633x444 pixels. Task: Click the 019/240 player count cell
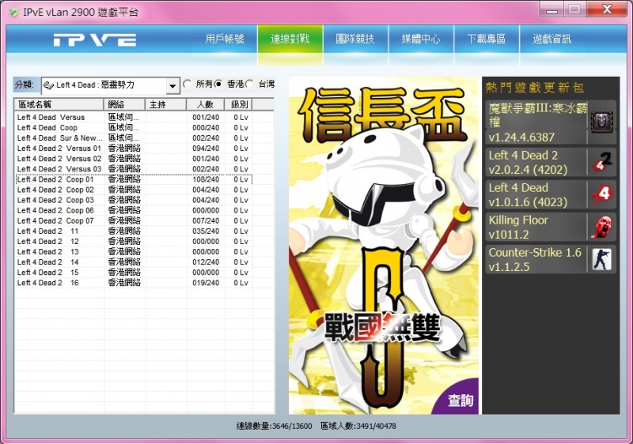[206, 283]
